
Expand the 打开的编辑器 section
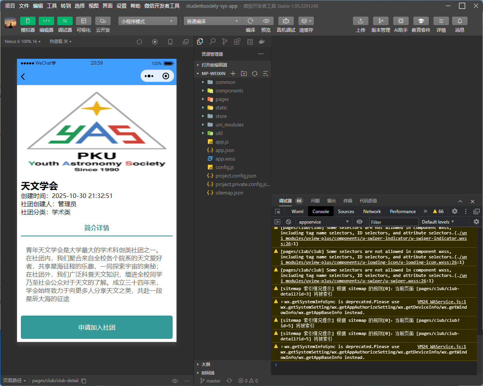[x=232, y=65]
